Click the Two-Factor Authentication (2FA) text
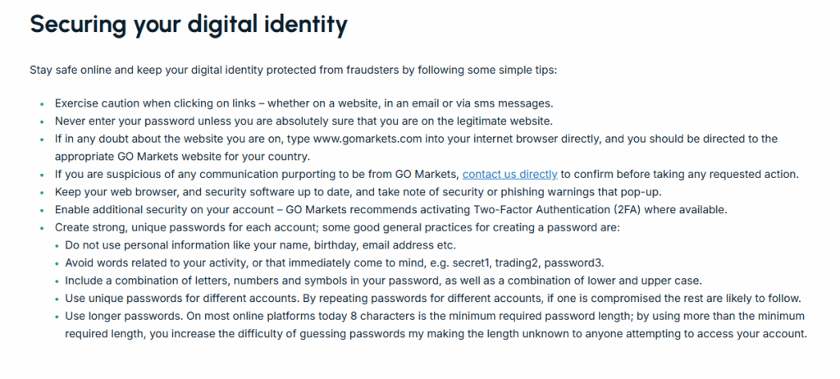This screenshot has height=379, width=840. (557, 210)
